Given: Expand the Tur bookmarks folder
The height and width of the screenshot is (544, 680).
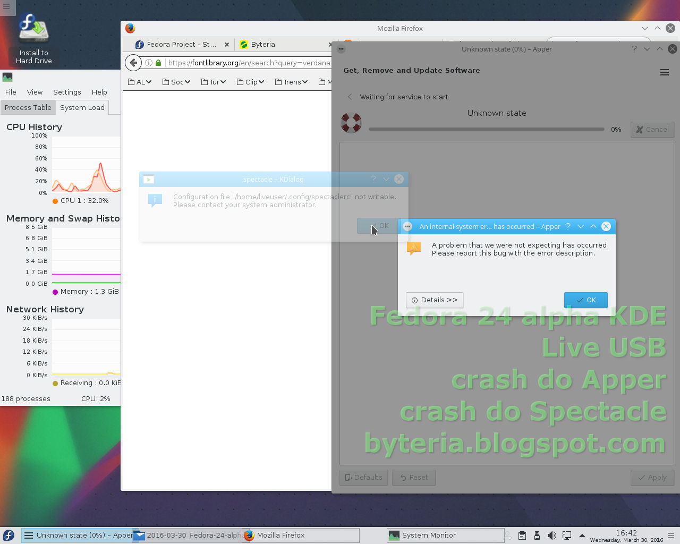Looking at the screenshot, I should point(214,82).
